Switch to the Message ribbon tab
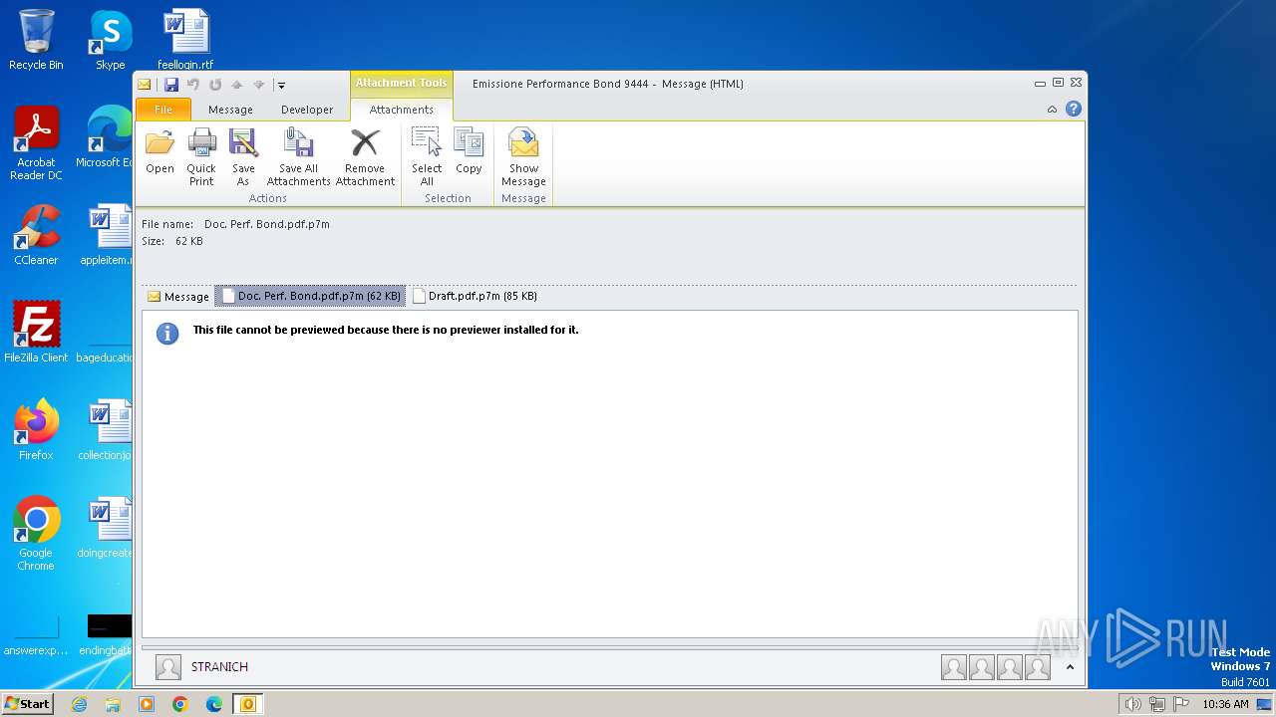Image resolution: width=1276 pixels, height=717 pixels. click(x=230, y=110)
